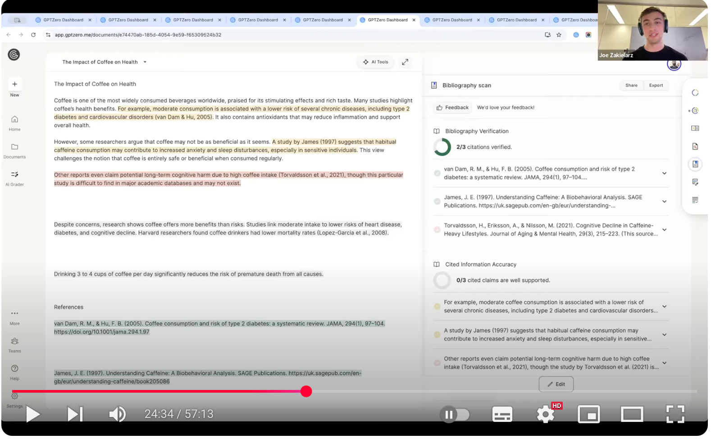Open YouTube video settings gear

[546, 415]
